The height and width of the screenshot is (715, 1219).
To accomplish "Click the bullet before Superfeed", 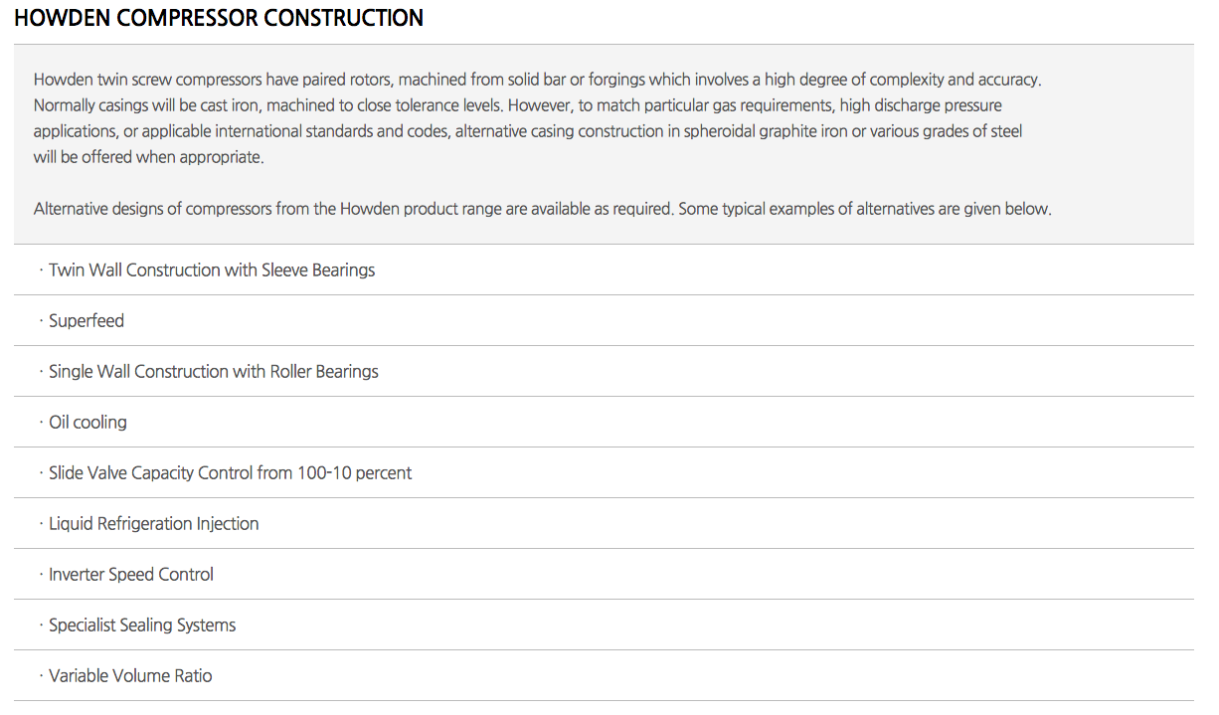I will click(42, 321).
